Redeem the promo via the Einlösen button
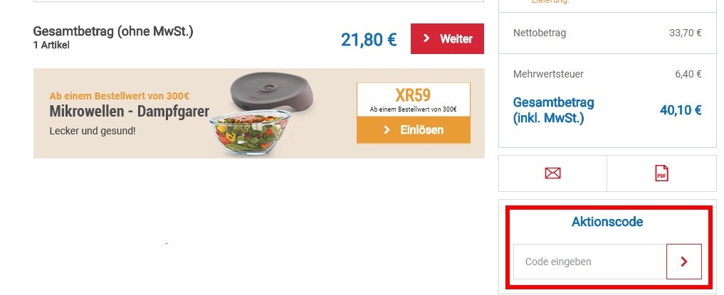 [x=413, y=130]
